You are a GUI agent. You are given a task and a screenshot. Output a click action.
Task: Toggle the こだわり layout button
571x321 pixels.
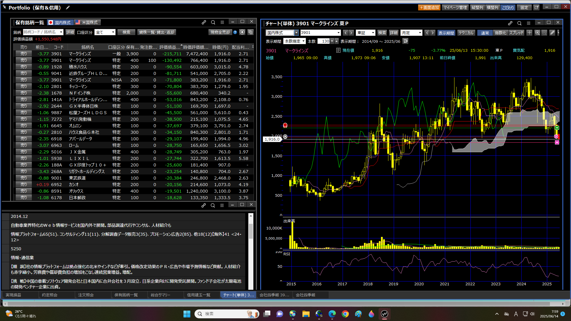pos(508,7)
